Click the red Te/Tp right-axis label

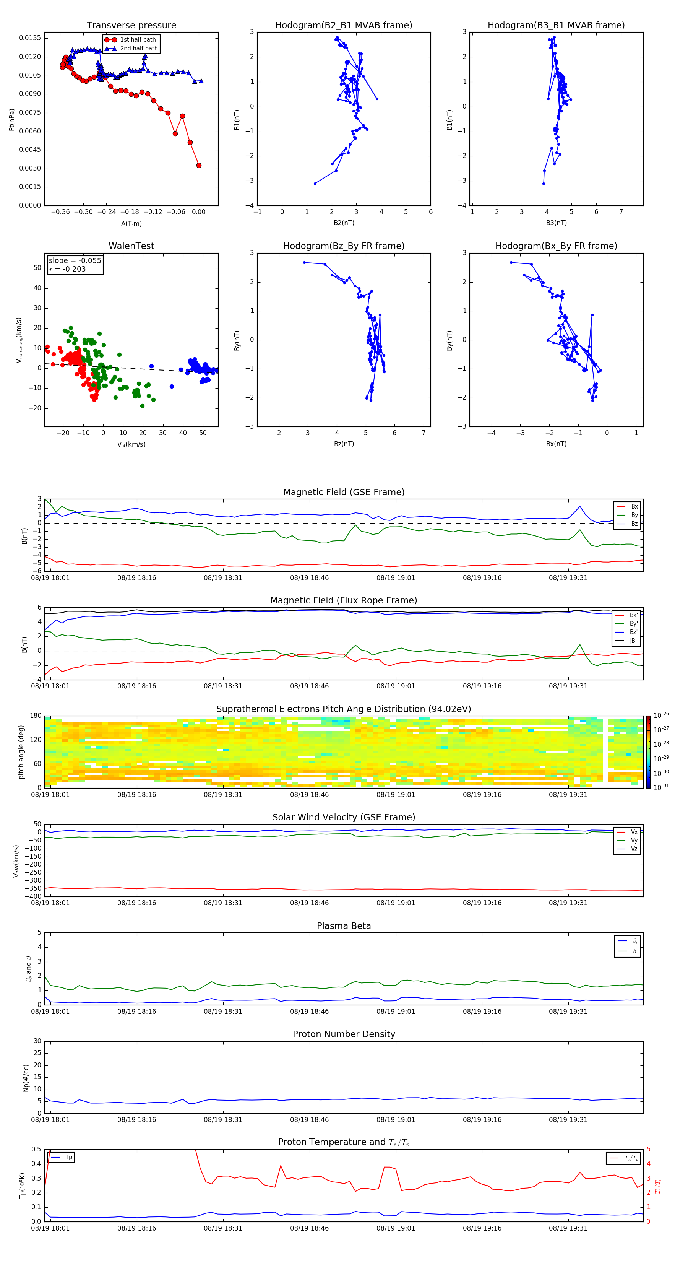coord(658,1186)
